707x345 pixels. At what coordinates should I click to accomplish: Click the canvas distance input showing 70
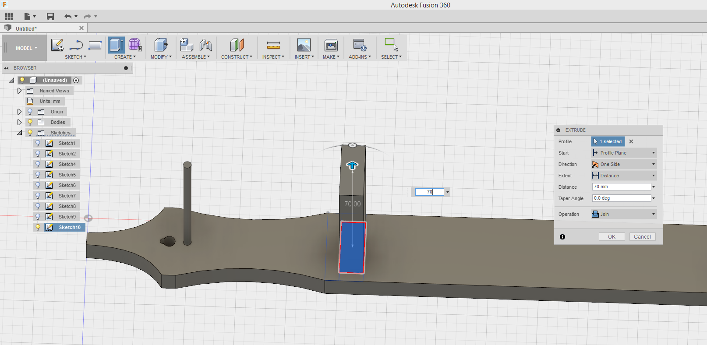[429, 192]
